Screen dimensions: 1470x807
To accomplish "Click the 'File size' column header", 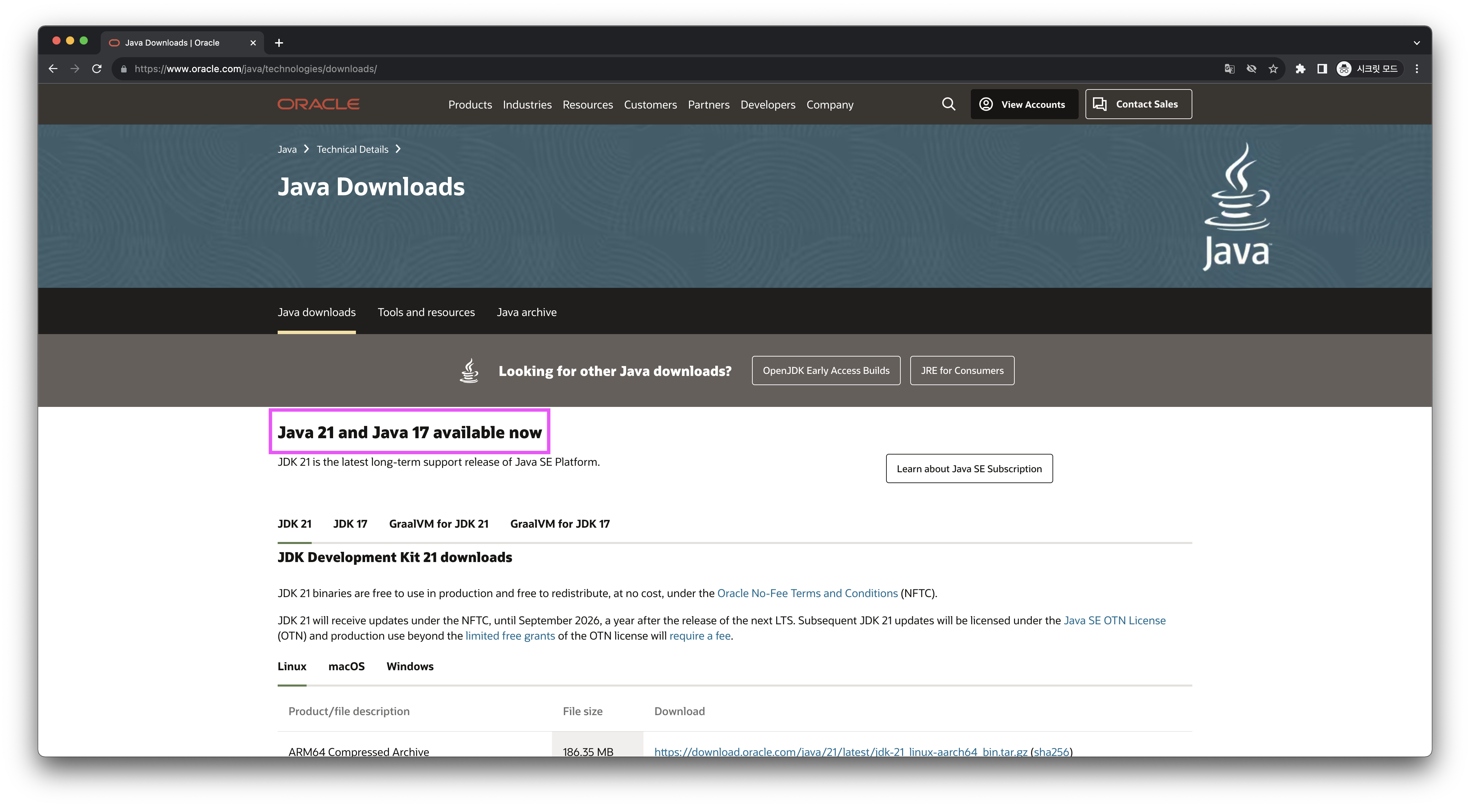I will (x=582, y=711).
